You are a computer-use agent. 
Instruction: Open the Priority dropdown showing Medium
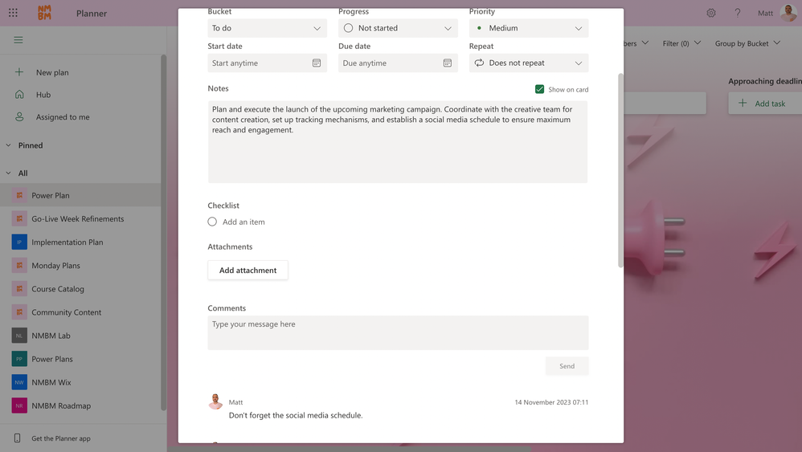[528, 28]
